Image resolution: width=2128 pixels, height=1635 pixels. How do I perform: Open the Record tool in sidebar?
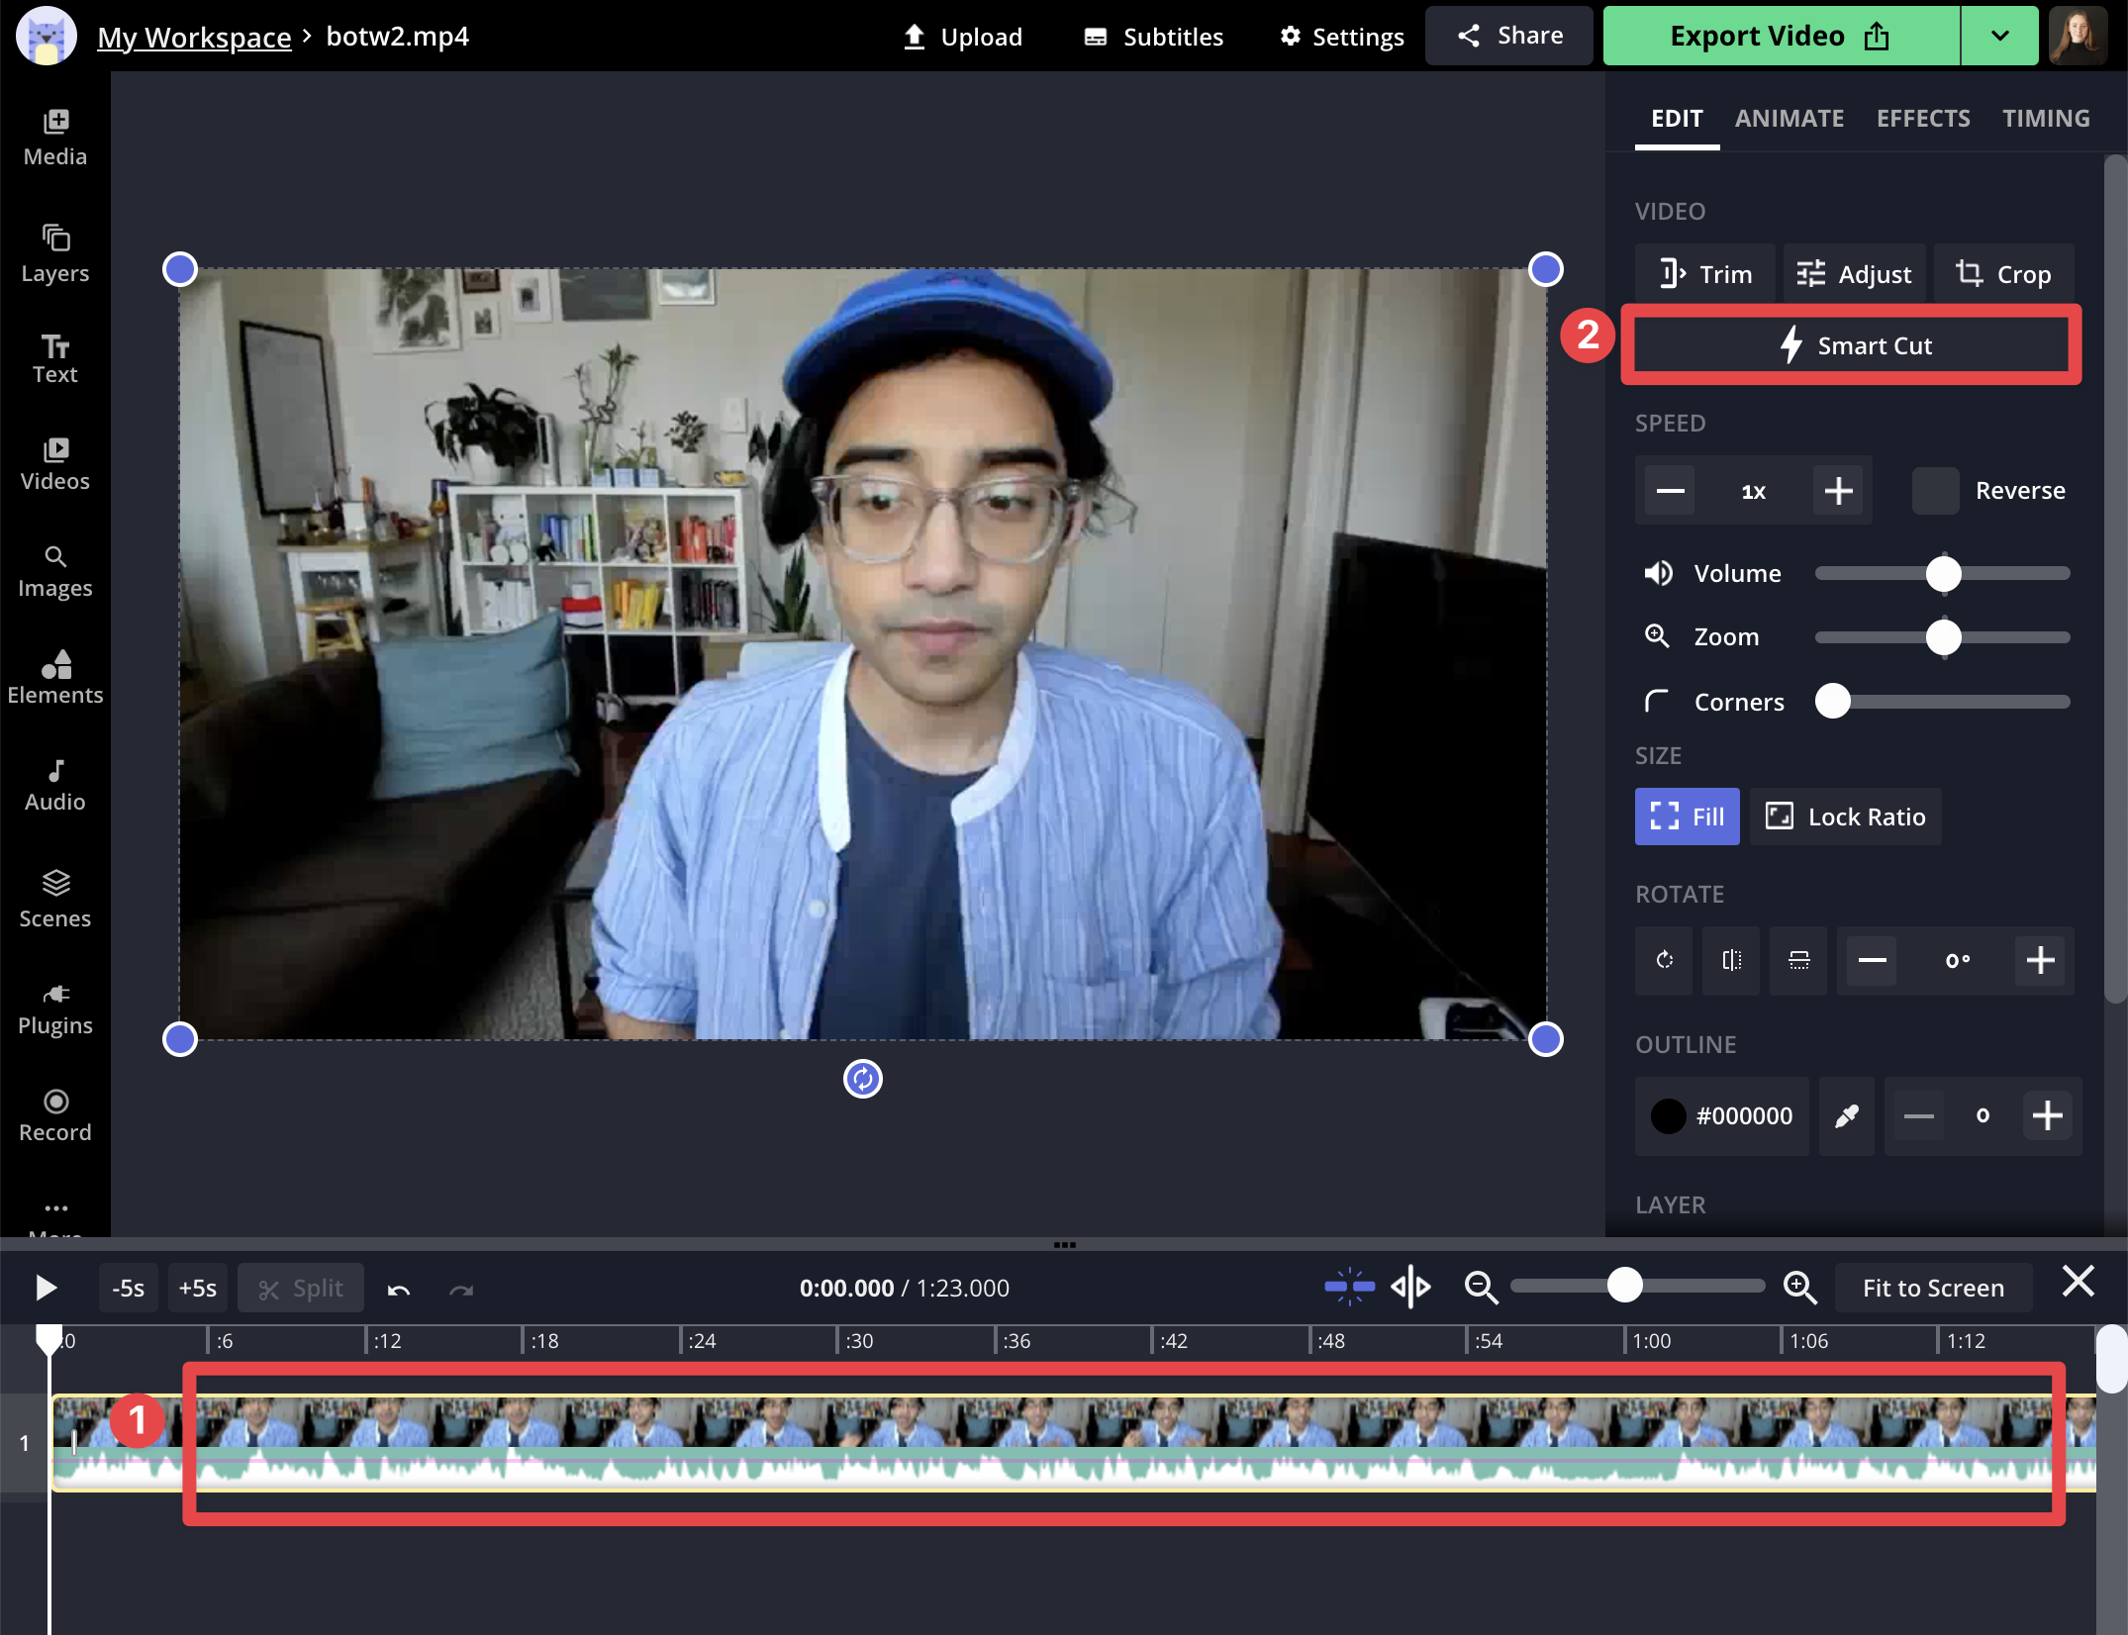click(55, 1114)
